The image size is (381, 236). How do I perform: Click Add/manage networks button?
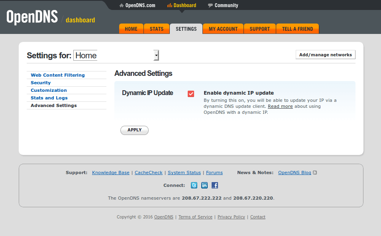tap(325, 55)
